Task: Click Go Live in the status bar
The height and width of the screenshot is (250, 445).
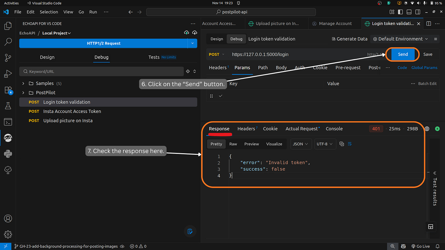Action: pyautogui.click(x=421, y=246)
